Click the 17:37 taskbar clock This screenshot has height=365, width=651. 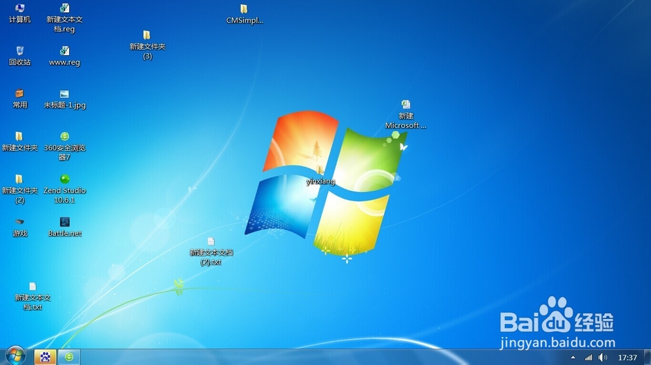(628, 358)
